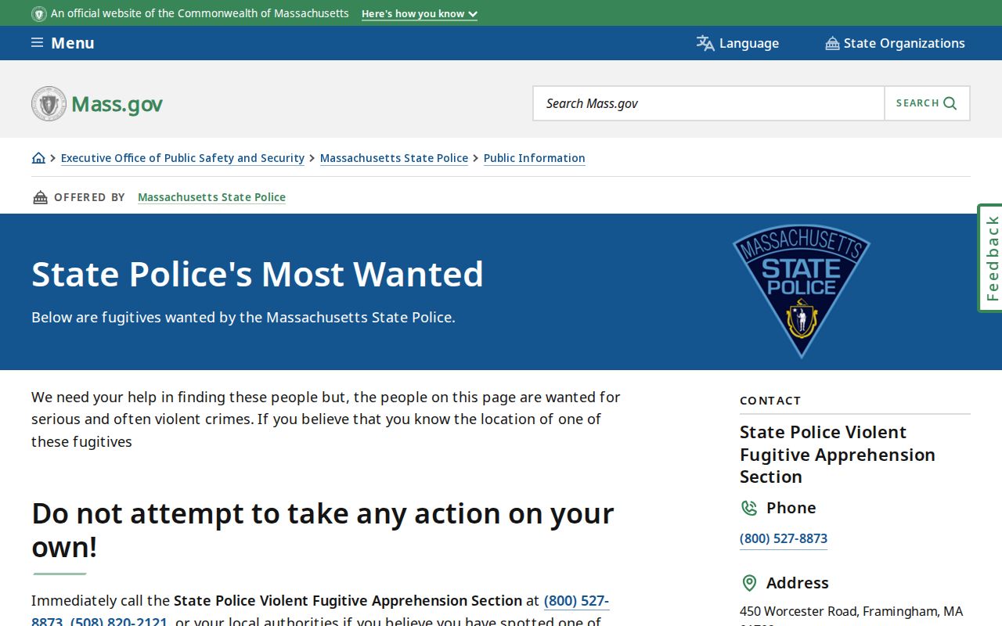Open Massachusetts State Police breadcrumb link
The height and width of the screenshot is (626, 1002).
[394, 158]
